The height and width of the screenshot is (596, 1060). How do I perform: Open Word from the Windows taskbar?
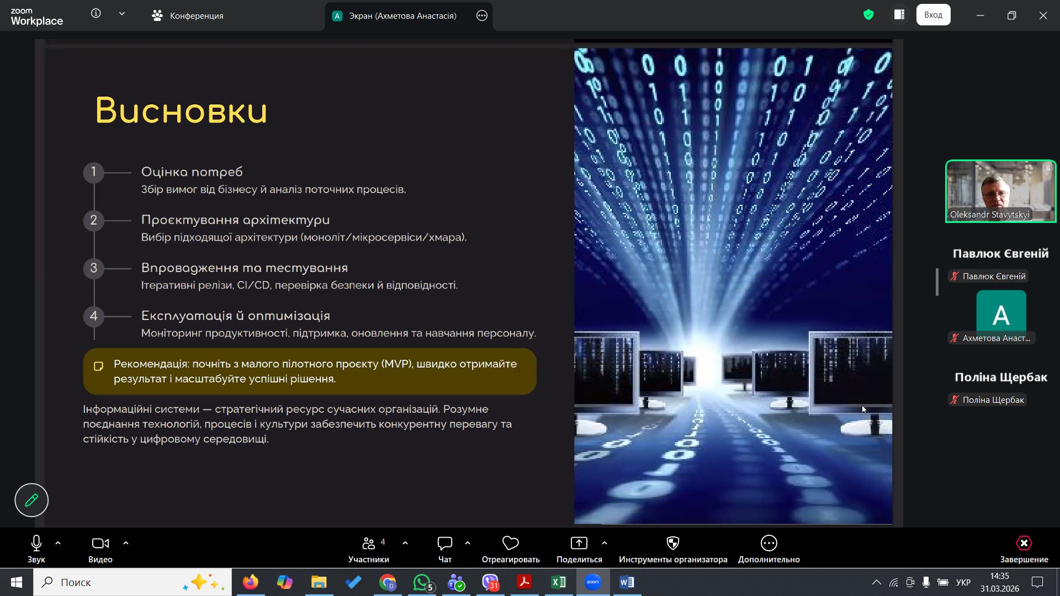(627, 582)
